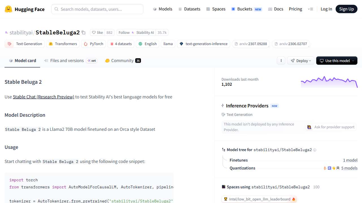The image size is (362, 203).
Task: Select the Text Generation tag icon
Action: tap(10, 44)
